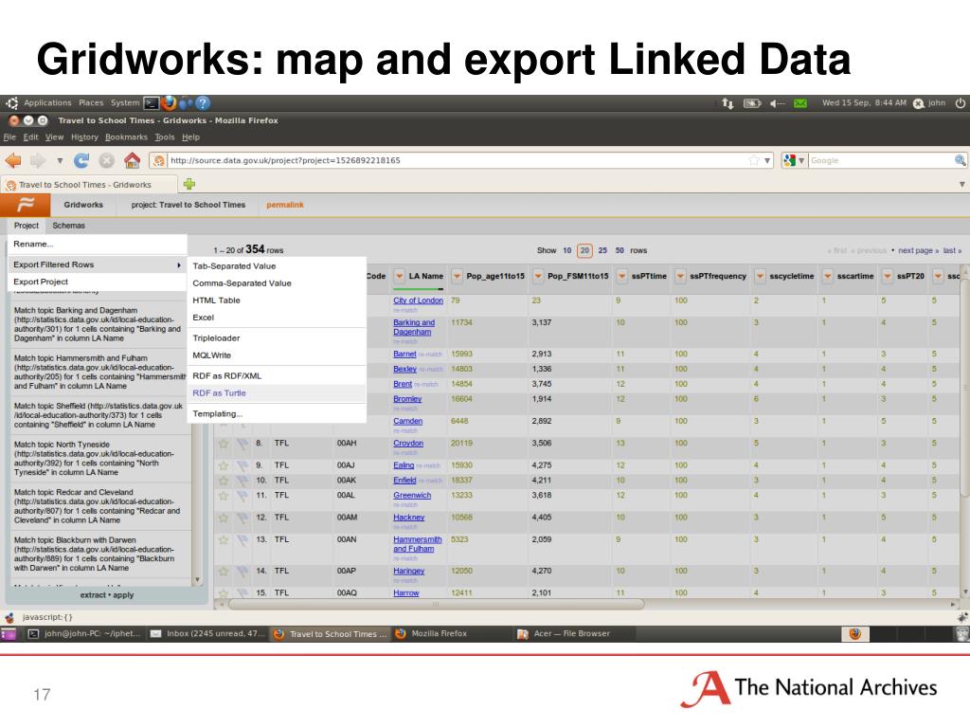Open the ssPTtime column dropdown
Screen dimensions: 970x728
tap(621, 276)
